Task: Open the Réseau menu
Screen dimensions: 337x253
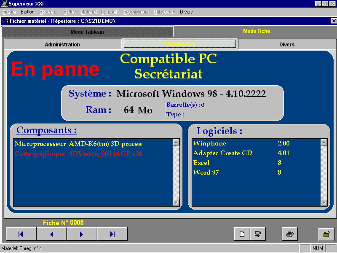Action: [x=49, y=12]
